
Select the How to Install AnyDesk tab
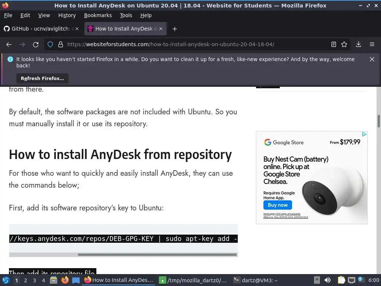[125, 29]
